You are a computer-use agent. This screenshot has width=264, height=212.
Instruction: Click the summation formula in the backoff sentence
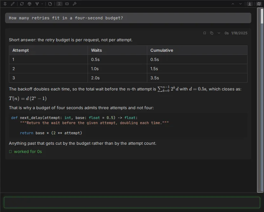(168, 89)
